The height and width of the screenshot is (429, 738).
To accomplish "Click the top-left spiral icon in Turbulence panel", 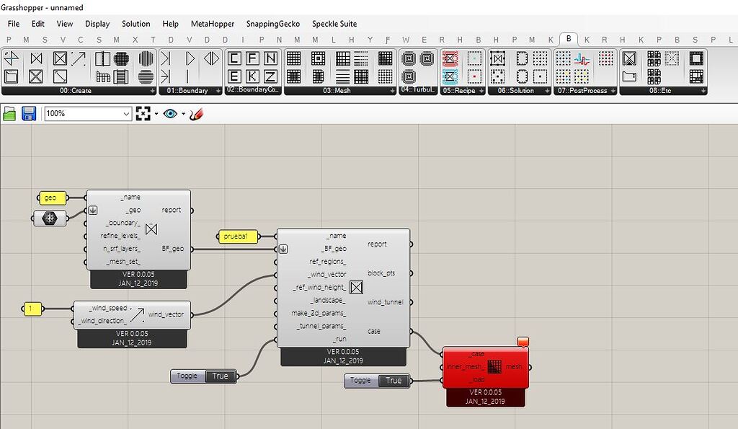I will coord(409,59).
